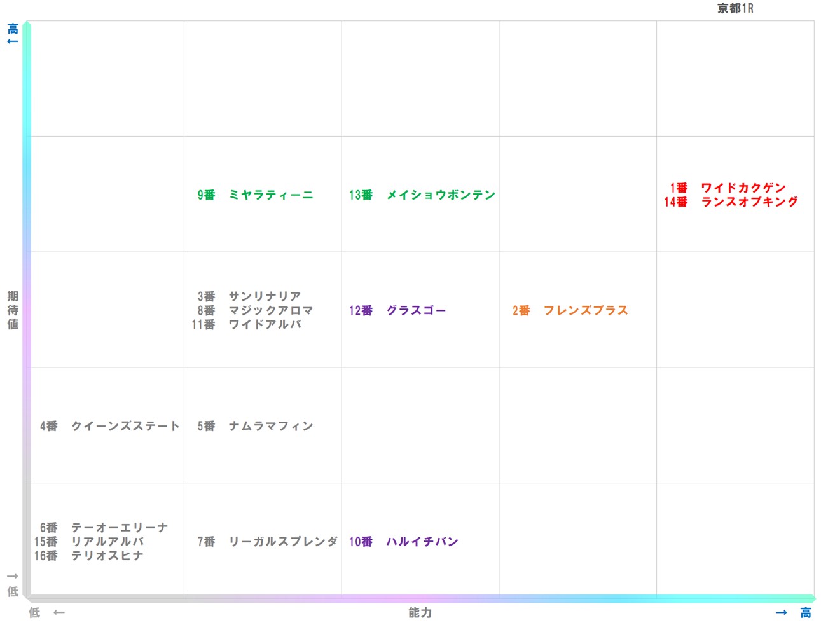Click the green 9番 ミヤラティーニ entry
The image size is (821, 625).
(255, 195)
